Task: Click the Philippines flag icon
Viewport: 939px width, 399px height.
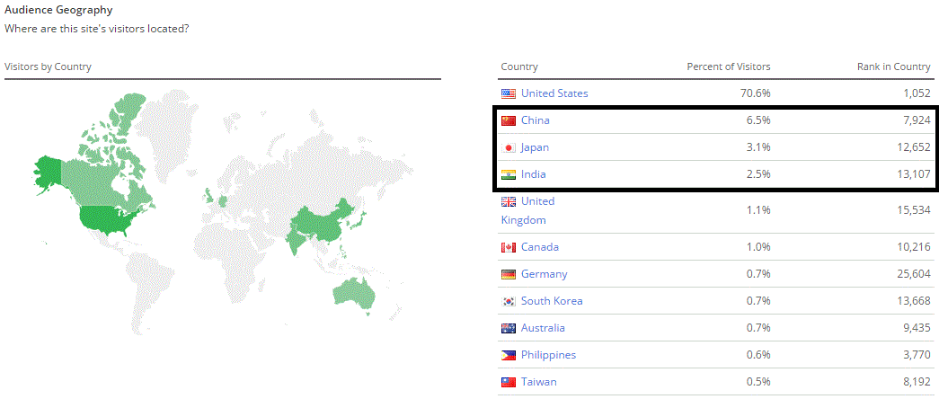Action: (509, 355)
